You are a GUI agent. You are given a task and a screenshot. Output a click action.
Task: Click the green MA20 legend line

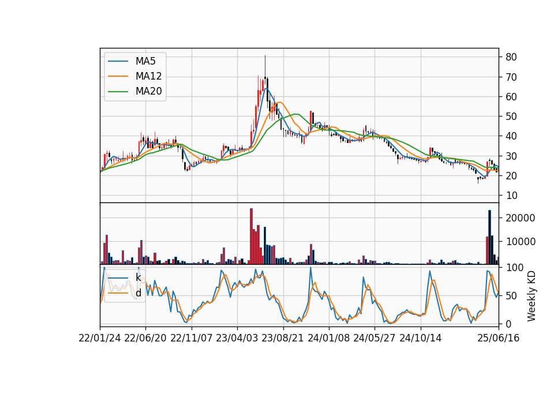pyautogui.click(x=118, y=92)
